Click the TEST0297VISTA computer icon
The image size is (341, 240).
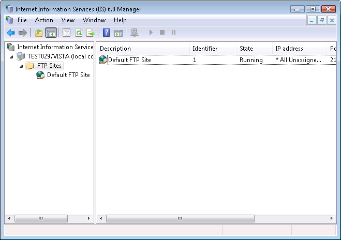pos(21,56)
